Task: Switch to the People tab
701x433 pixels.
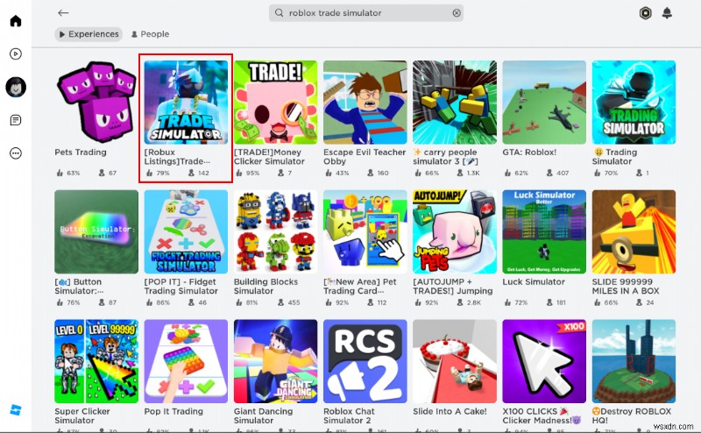Action: click(150, 34)
